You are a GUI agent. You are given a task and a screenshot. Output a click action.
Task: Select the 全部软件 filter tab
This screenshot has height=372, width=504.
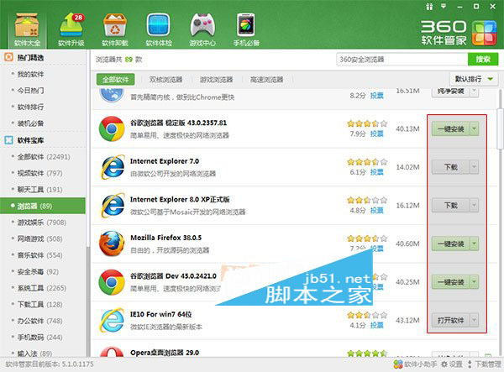pyautogui.click(x=115, y=79)
